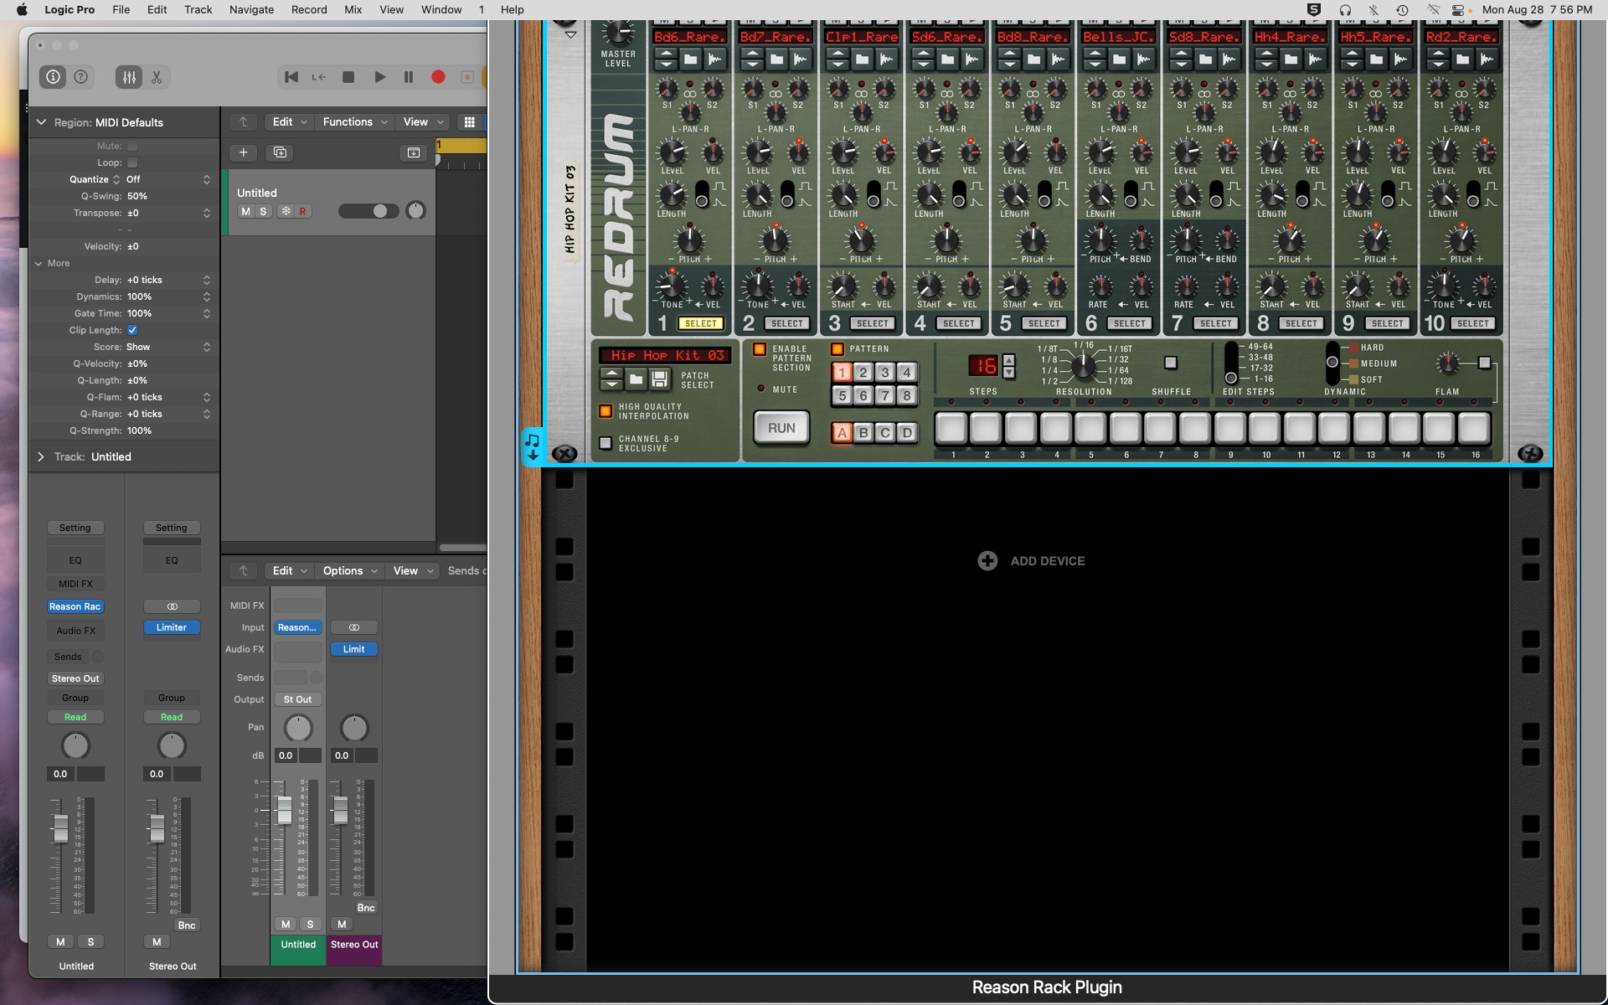Collapse the More section in Region inspector
Viewport: 1608px width, 1005px height.
[39, 263]
